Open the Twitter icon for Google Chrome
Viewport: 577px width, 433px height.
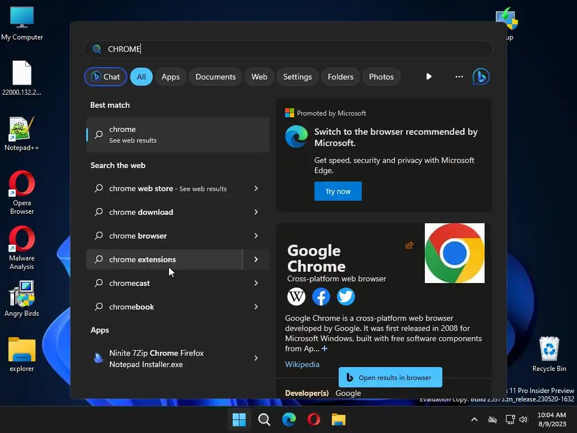[346, 297]
